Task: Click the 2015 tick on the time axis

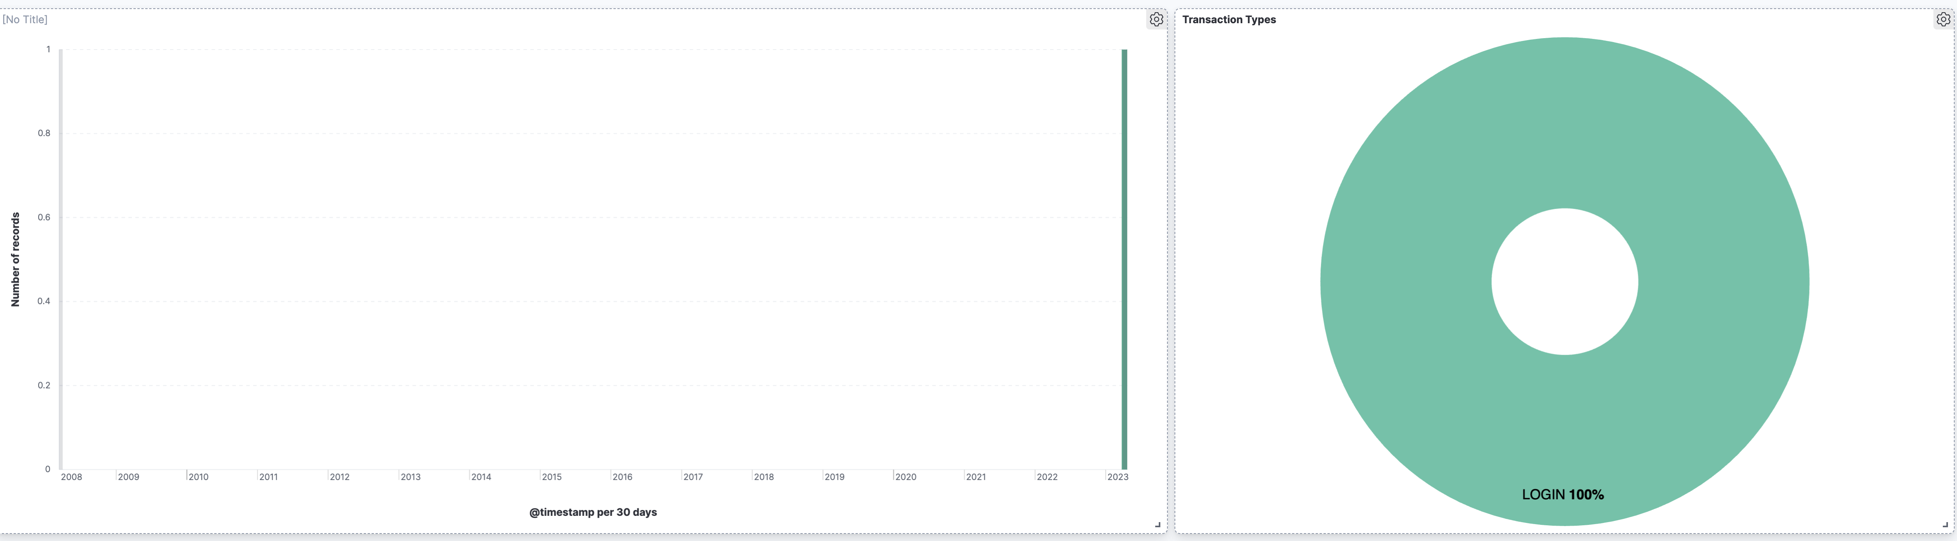Action: tap(551, 477)
